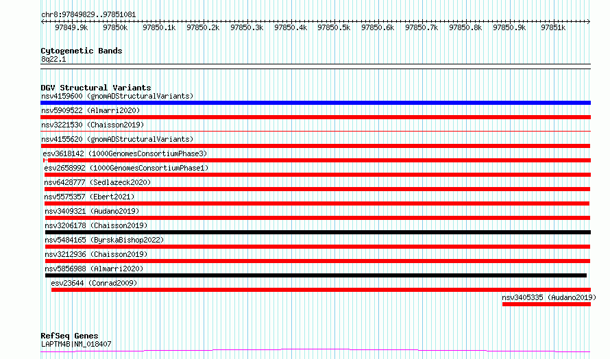The height and width of the screenshot is (359, 610).
Task: Click the Cytogenetic Bands track title
Action: click(x=82, y=51)
